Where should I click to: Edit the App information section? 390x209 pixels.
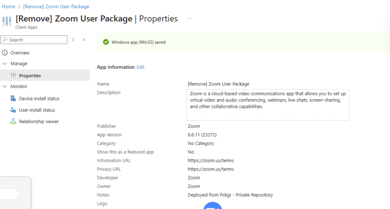coord(141,67)
